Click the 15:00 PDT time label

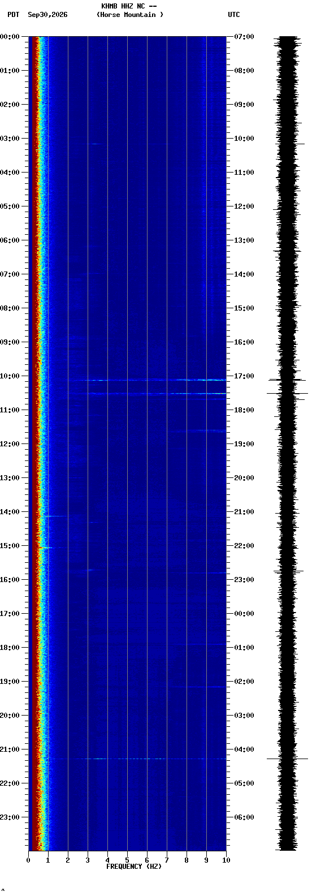coord(10,546)
